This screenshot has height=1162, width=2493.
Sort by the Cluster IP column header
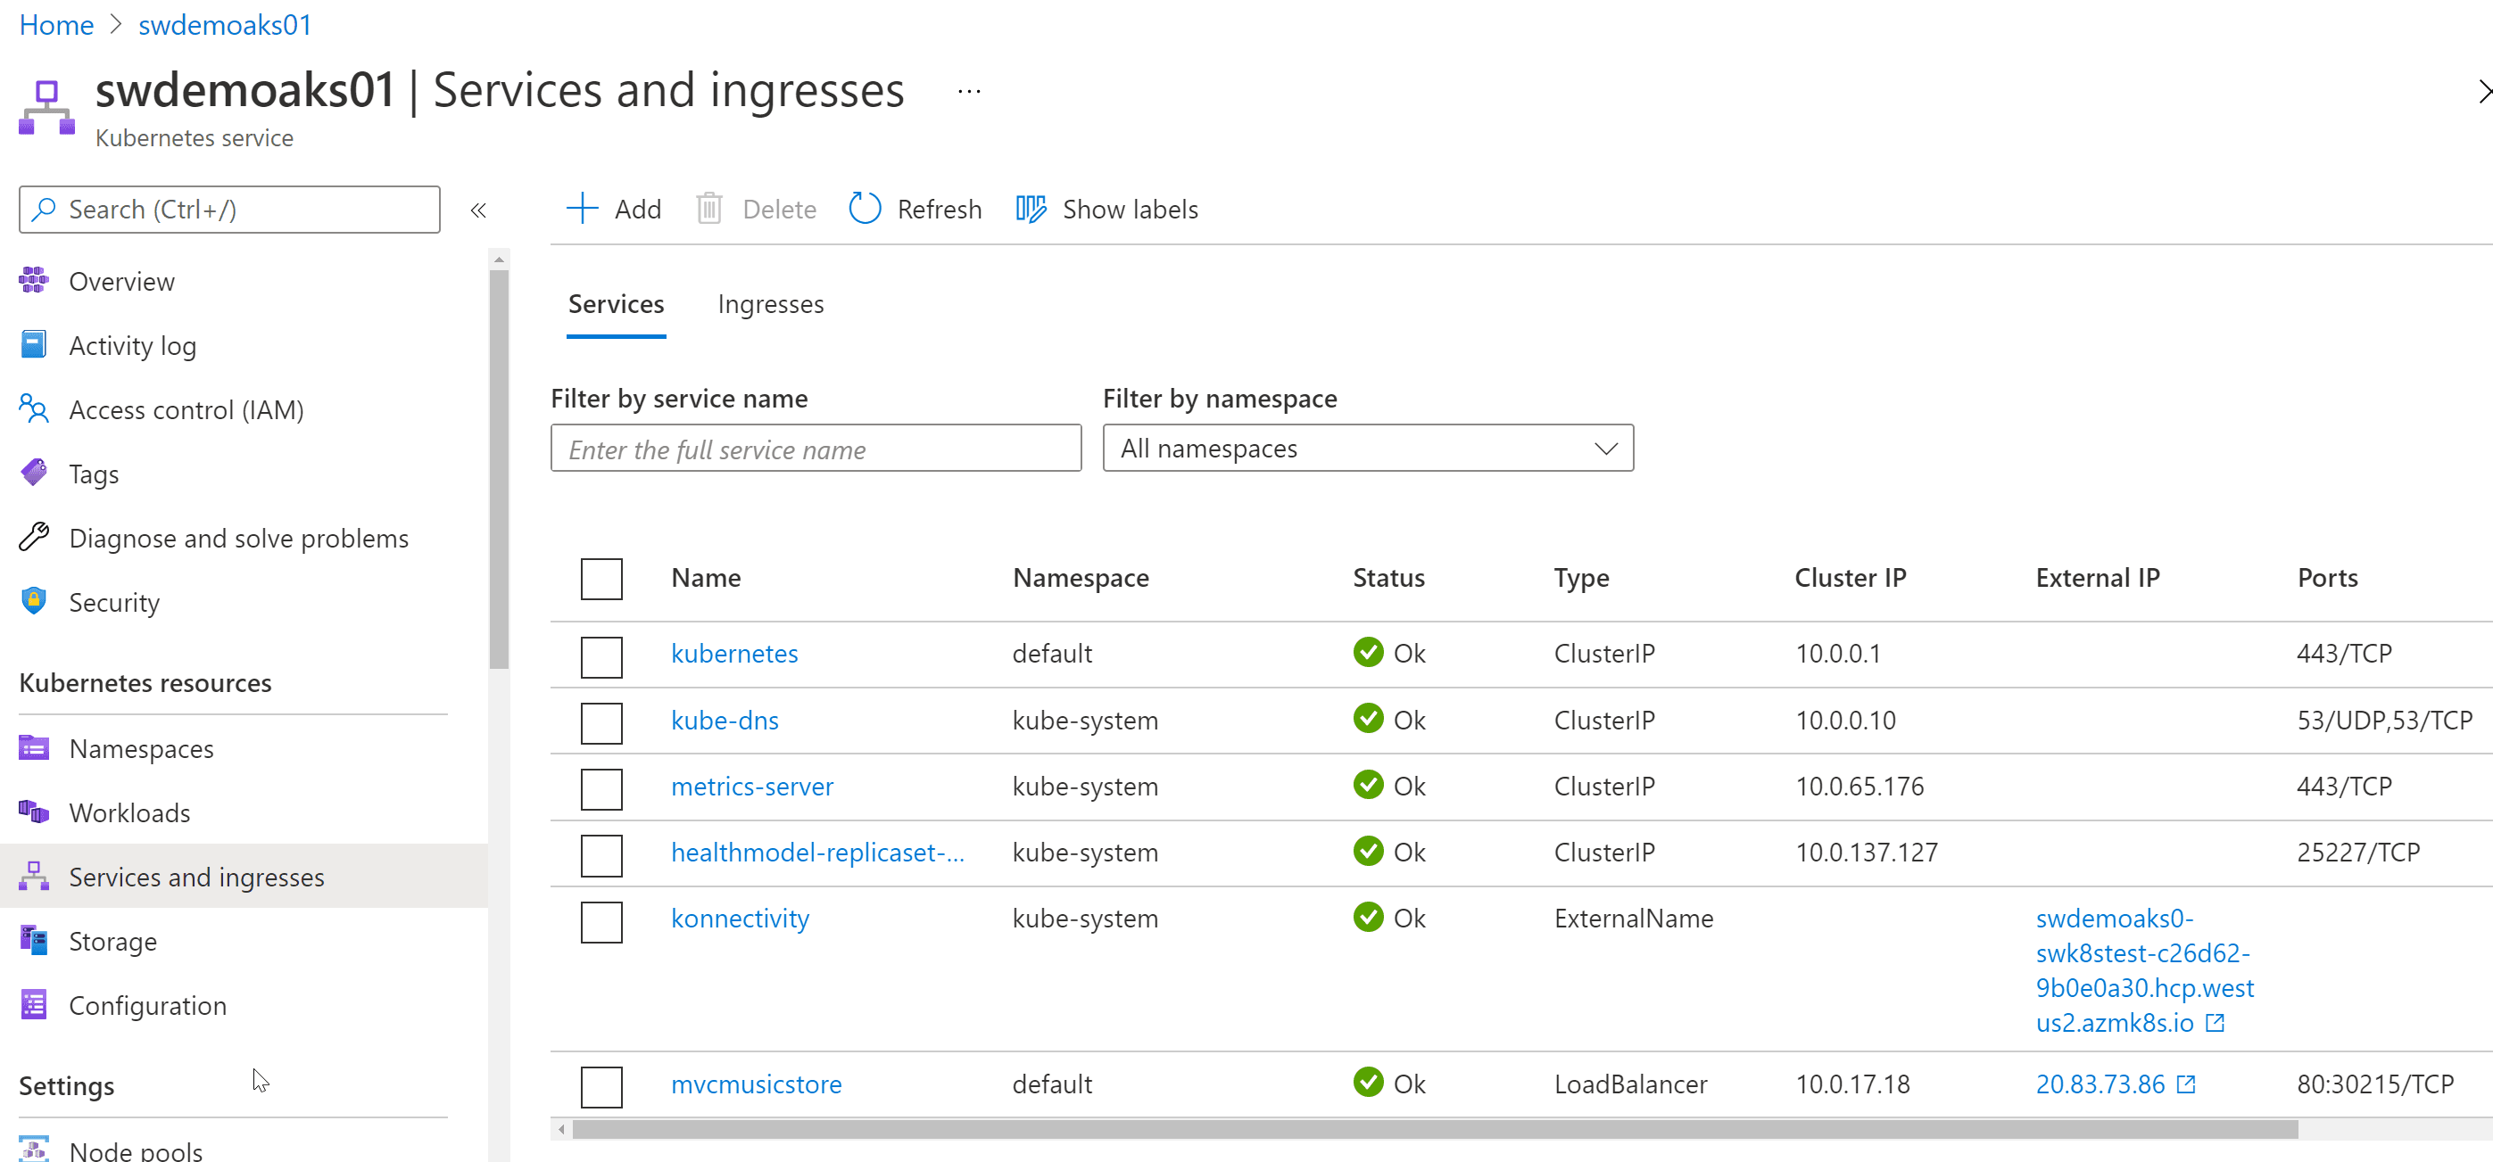(x=1851, y=578)
